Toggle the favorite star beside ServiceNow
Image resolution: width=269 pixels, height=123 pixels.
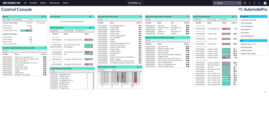click(x=140, y=3)
